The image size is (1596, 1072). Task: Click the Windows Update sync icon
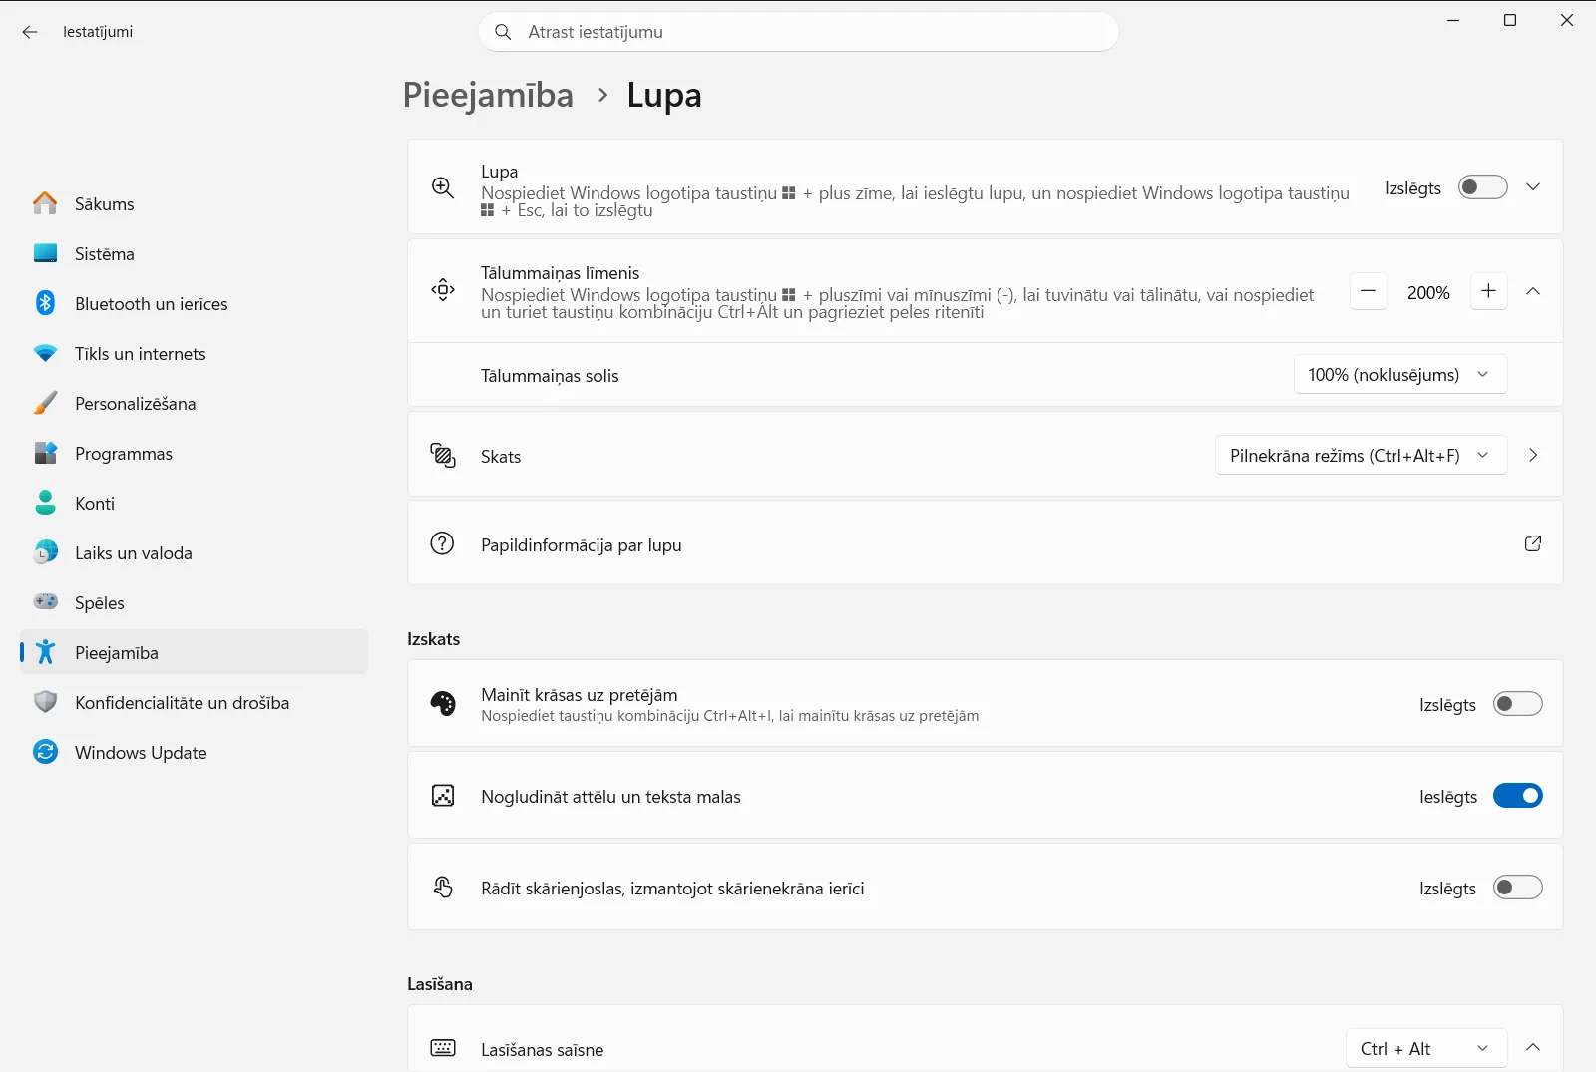click(45, 752)
